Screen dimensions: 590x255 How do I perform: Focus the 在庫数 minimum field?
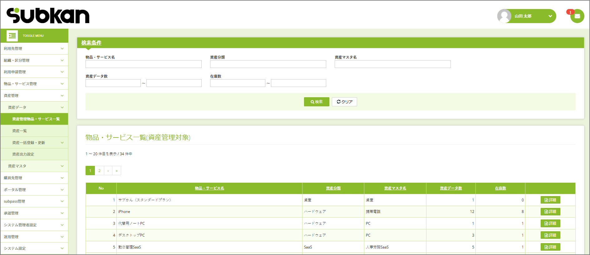tap(238, 83)
